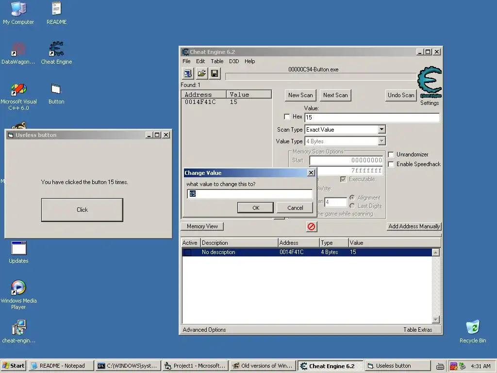The height and width of the screenshot is (373, 497).
Task: Open the Button desktop icon
Action: pos(56,93)
